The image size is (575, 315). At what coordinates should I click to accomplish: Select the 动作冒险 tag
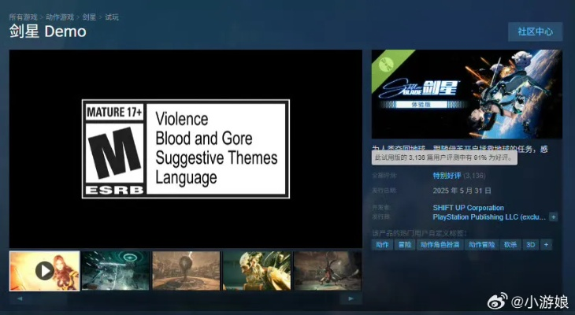(x=482, y=245)
